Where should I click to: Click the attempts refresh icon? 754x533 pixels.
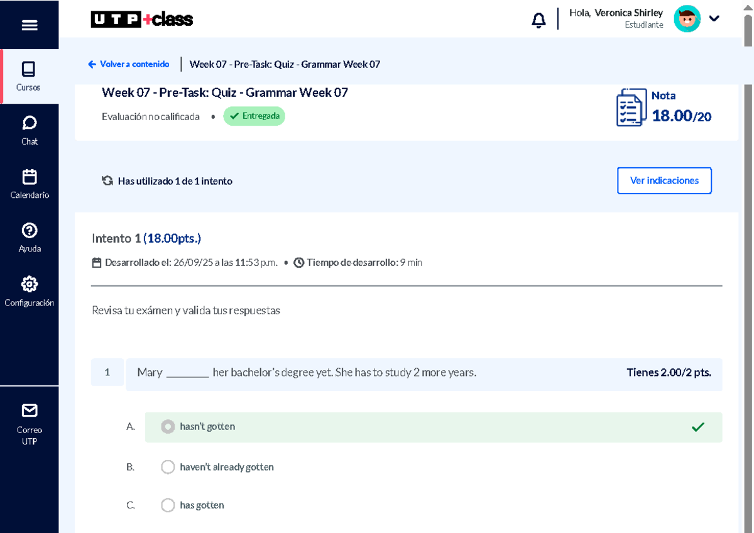click(107, 181)
